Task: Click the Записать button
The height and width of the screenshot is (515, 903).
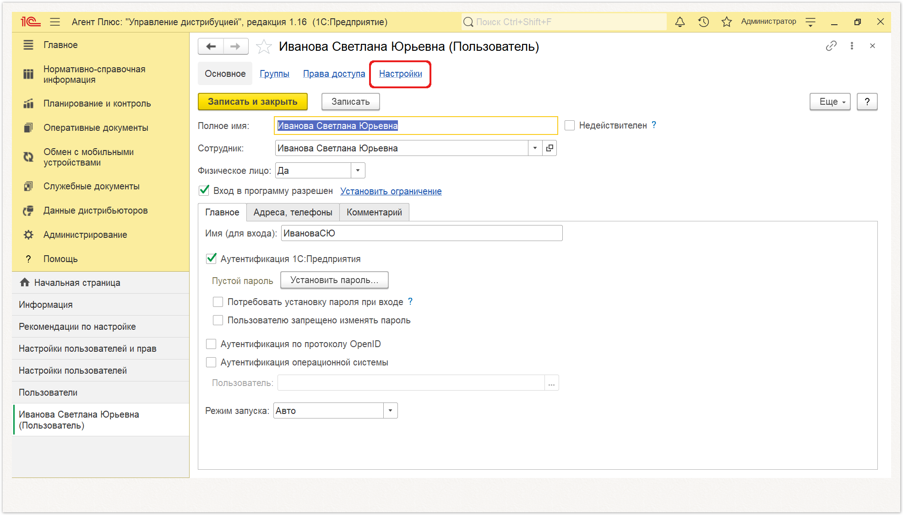Action: 351,102
